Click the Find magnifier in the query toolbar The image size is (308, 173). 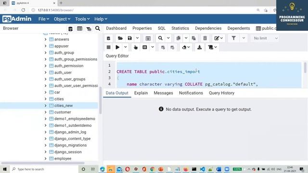160,38
